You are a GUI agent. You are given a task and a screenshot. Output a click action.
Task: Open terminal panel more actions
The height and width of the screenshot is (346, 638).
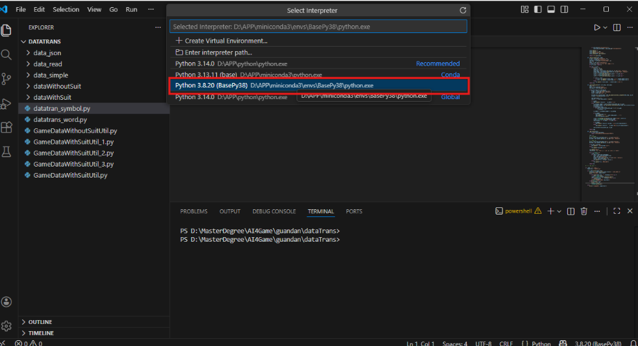[597, 211]
